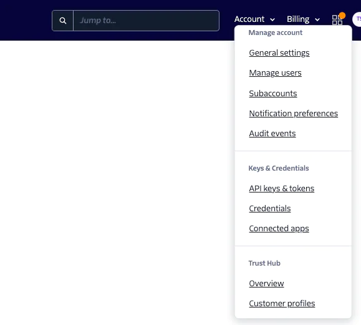The height and width of the screenshot is (325, 361).
Task: Open the user avatar profile menu
Action: point(357,19)
